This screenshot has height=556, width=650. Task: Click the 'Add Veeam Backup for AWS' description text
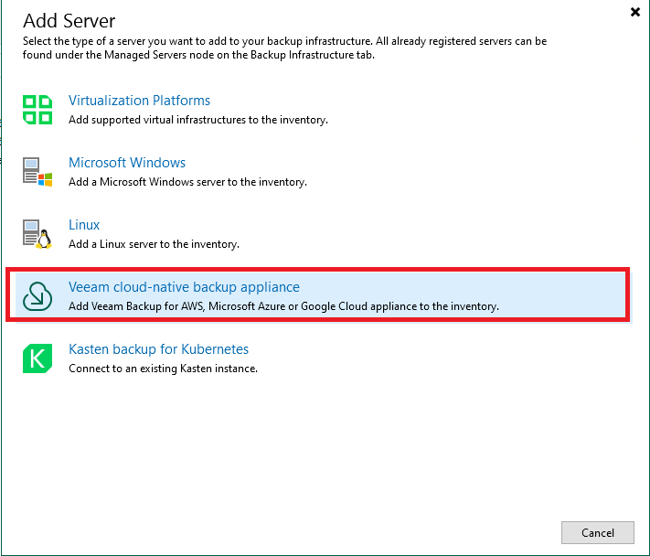283,306
